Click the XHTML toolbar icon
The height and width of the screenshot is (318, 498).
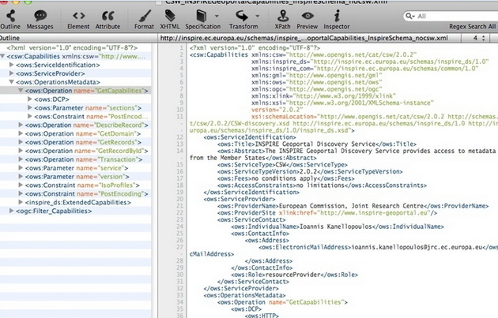pyautogui.click(x=170, y=17)
